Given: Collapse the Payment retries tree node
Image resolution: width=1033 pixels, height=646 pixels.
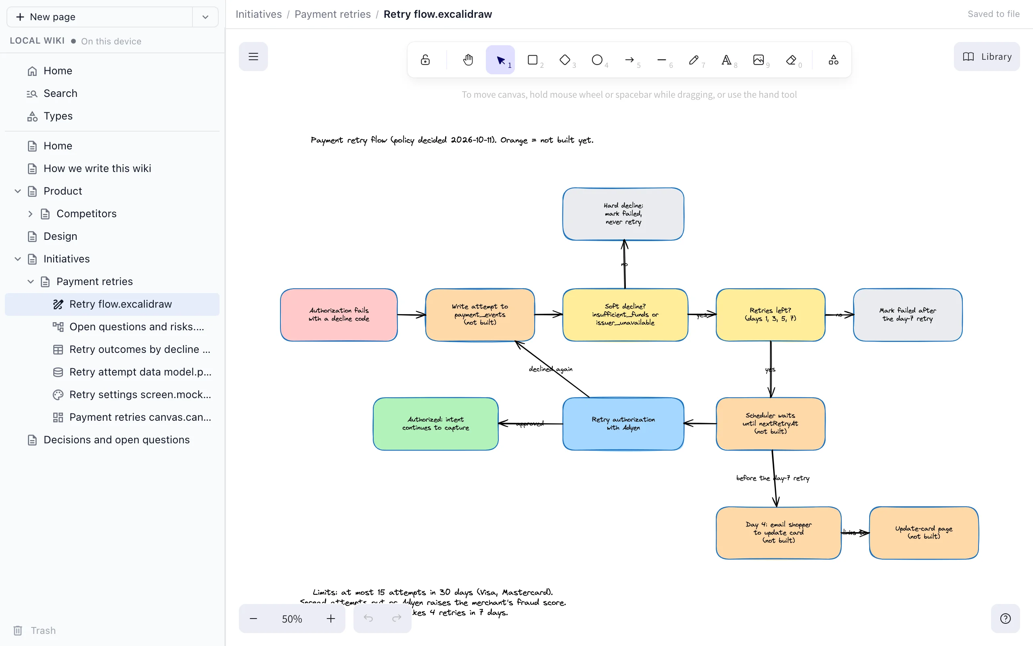Looking at the screenshot, I should pos(30,281).
